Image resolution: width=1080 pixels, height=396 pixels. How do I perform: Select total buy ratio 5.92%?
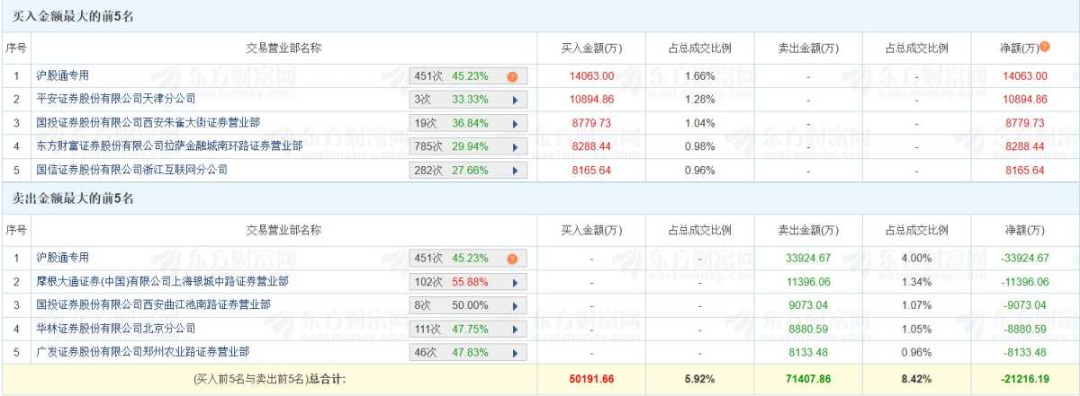point(699,380)
